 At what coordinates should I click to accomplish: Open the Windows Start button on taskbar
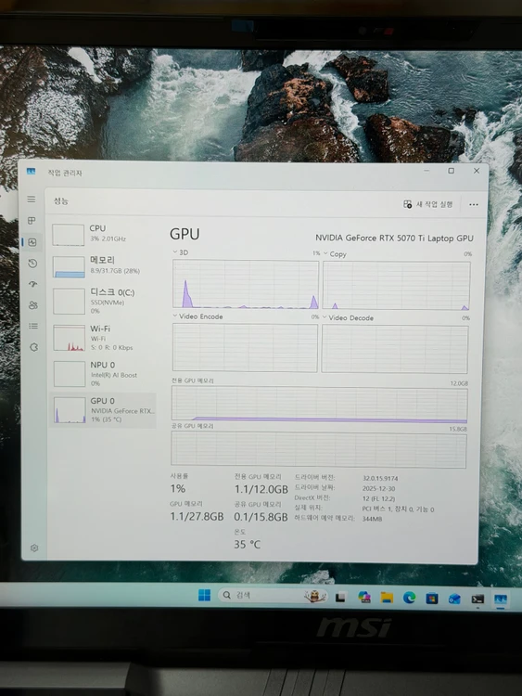205,595
